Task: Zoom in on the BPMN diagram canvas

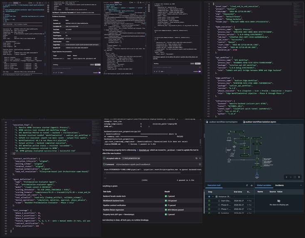Action: click(287, 177)
